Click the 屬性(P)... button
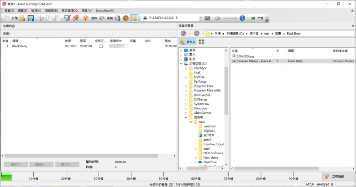This screenshot has width=356, height=187. tap(67, 165)
